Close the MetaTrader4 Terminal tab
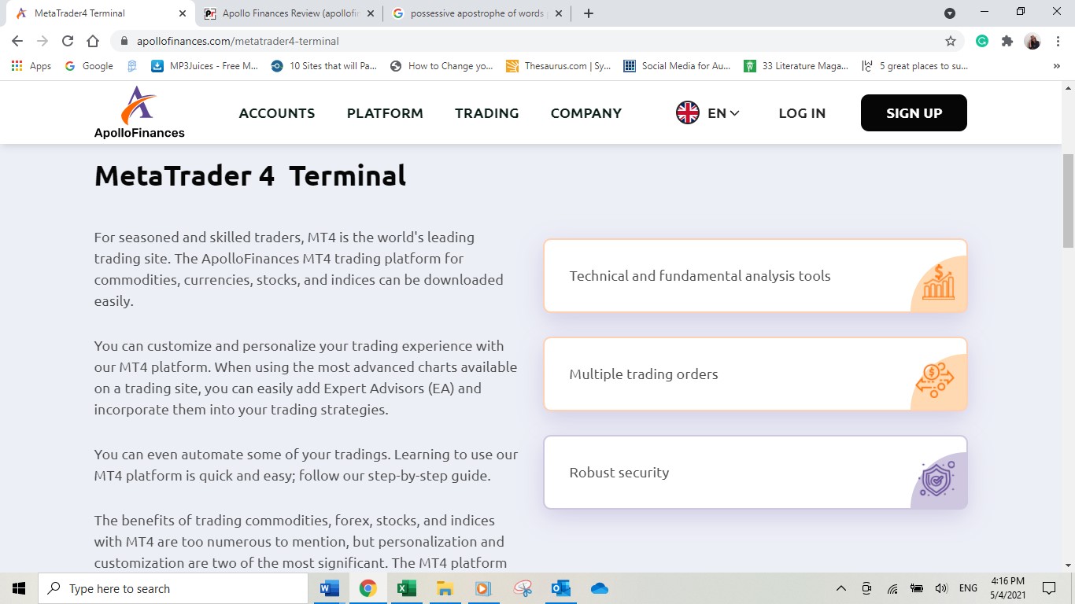 [182, 13]
